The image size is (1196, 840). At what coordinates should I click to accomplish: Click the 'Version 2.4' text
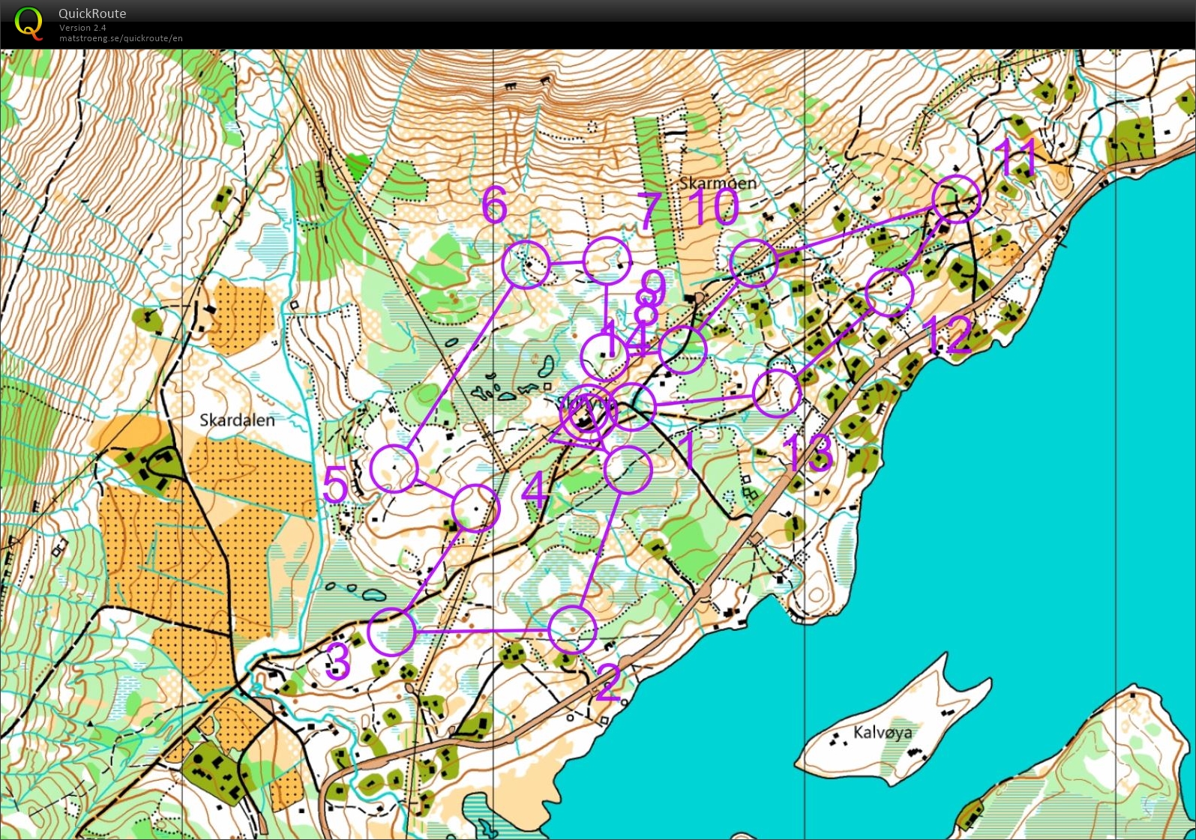coord(82,28)
